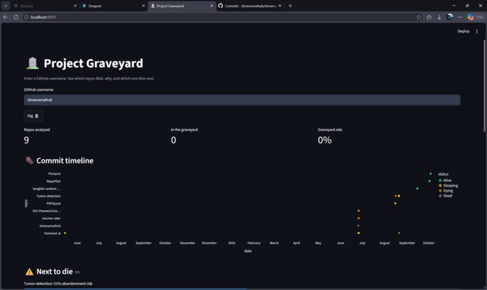
Task: Click the RepoPilot green commit dot
Action: (430, 181)
